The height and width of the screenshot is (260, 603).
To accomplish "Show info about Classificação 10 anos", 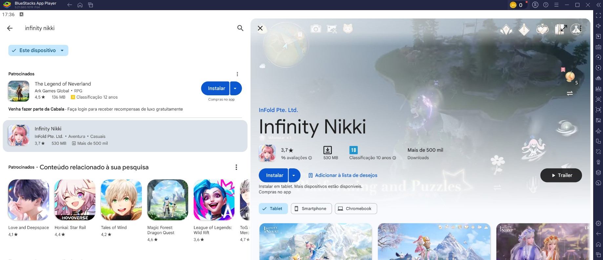I will 394,158.
